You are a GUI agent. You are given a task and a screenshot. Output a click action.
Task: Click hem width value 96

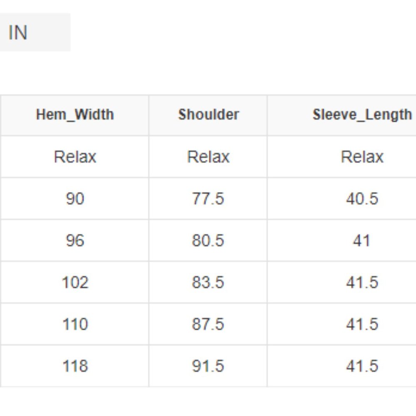pos(75,240)
